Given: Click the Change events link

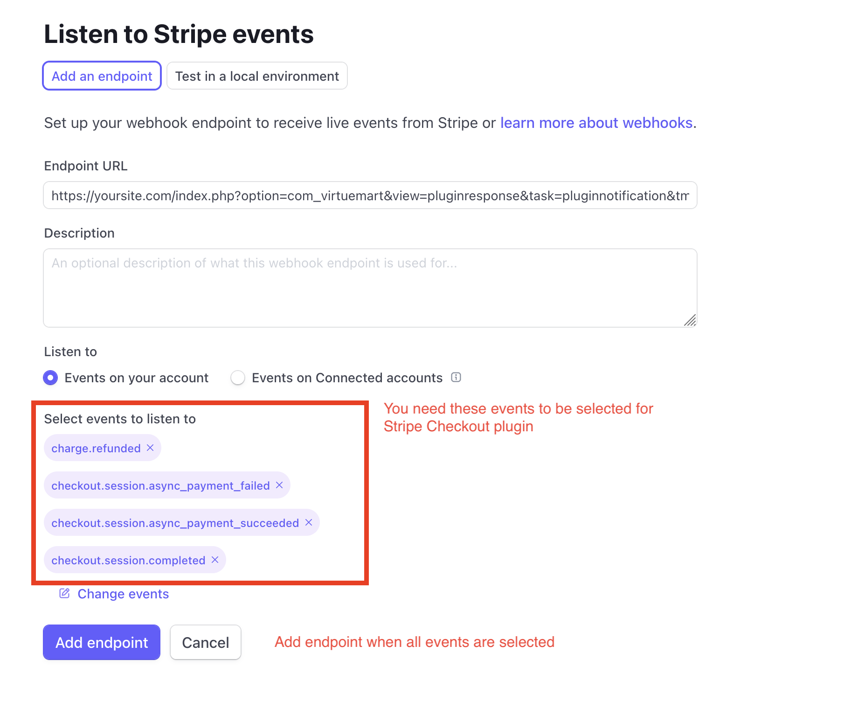Looking at the screenshot, I should (x=123, y=594).
